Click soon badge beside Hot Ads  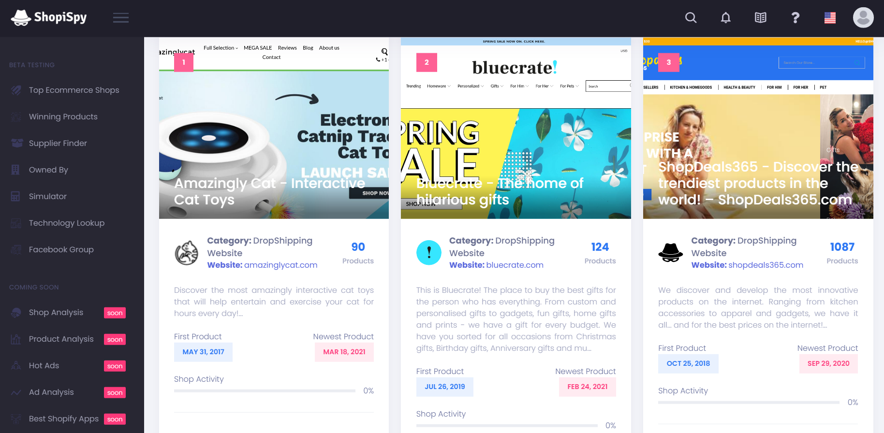click(x=115, y=366)
